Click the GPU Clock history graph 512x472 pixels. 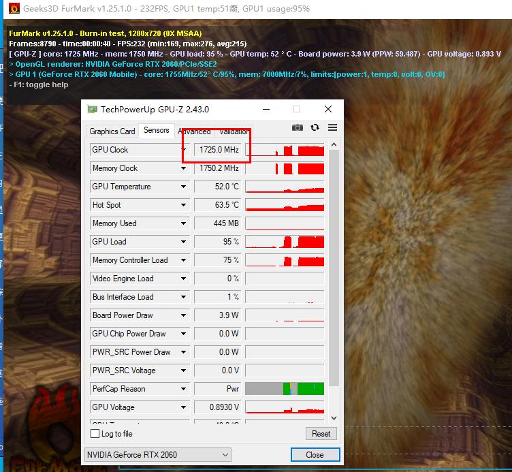point(285,150)
